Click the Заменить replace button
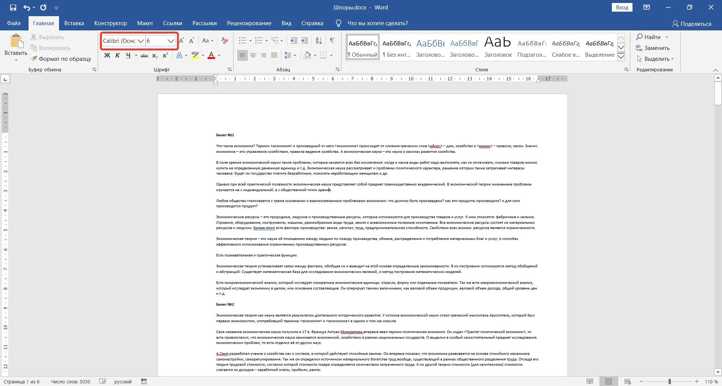 (653, 48)
